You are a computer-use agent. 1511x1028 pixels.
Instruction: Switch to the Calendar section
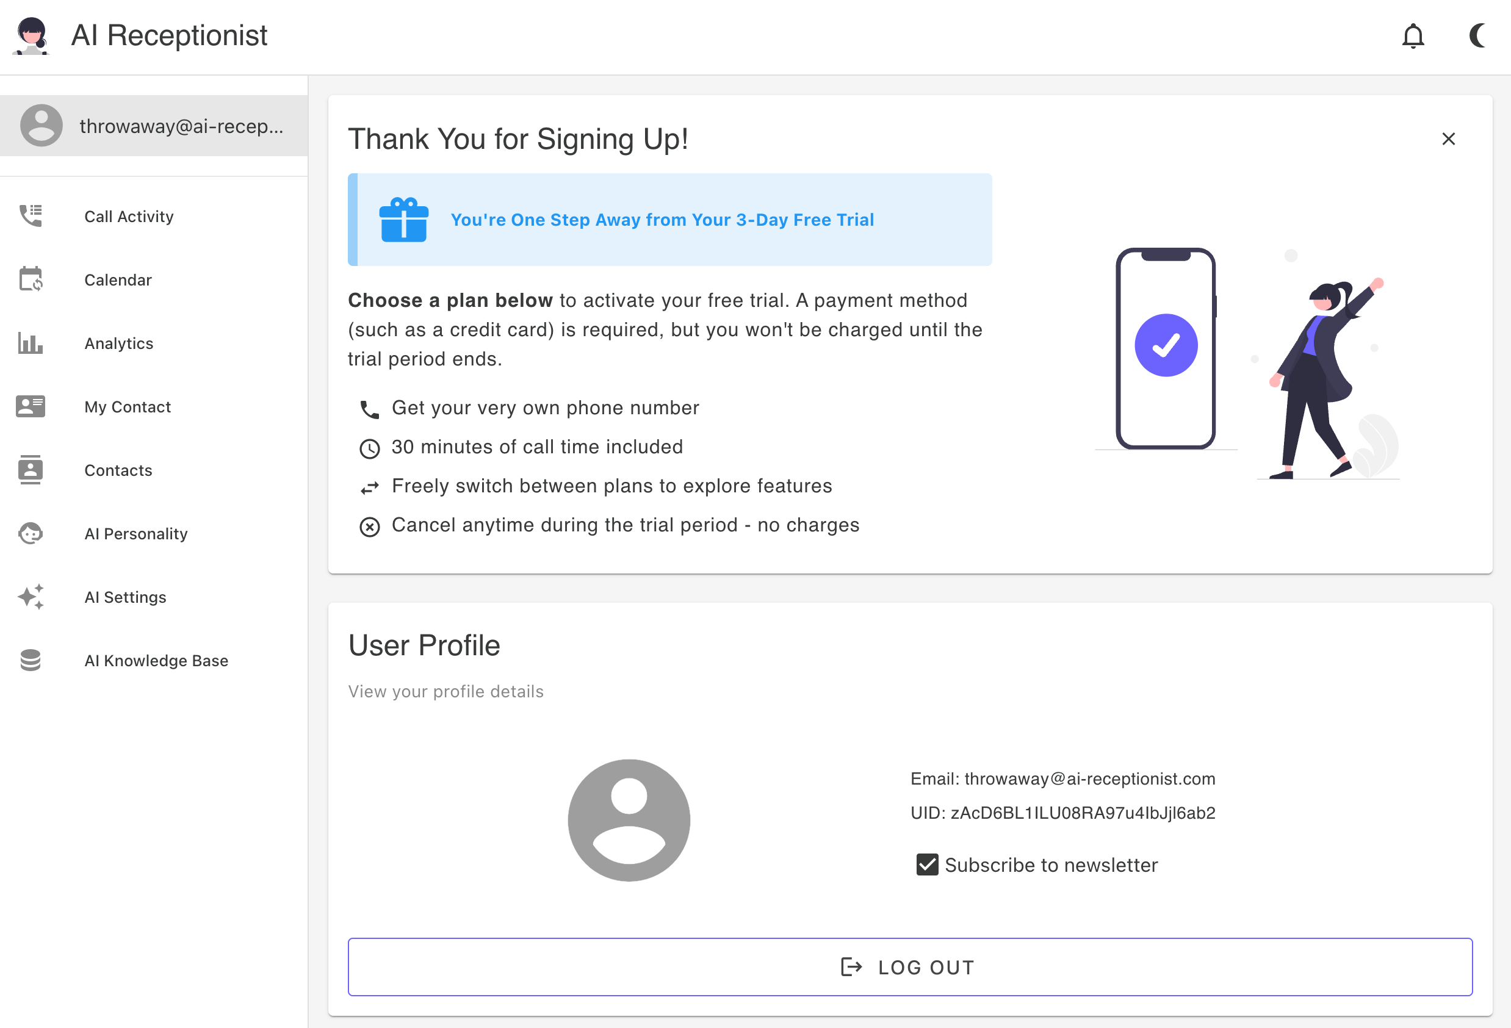pyautogui.click(x=118, y=279)
